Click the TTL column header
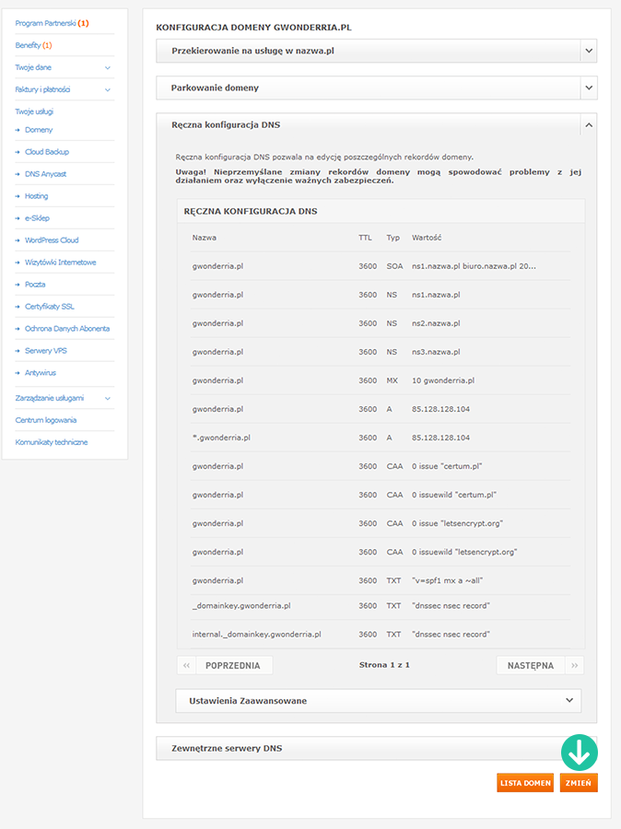 point(365,238)
